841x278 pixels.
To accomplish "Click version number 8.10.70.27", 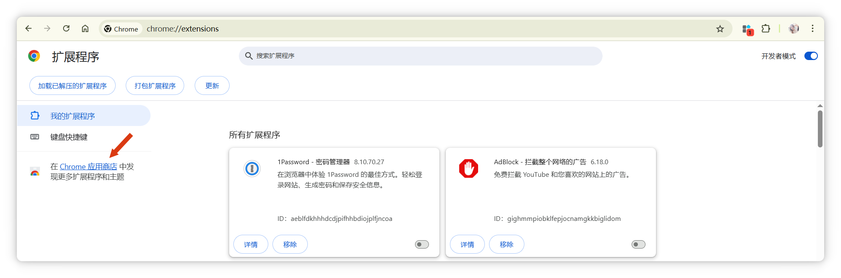I will coord(369,162).
